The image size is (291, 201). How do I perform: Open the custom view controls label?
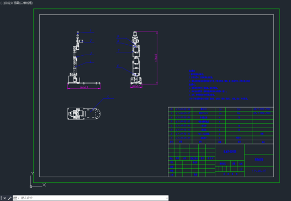[x=12, y=3]
